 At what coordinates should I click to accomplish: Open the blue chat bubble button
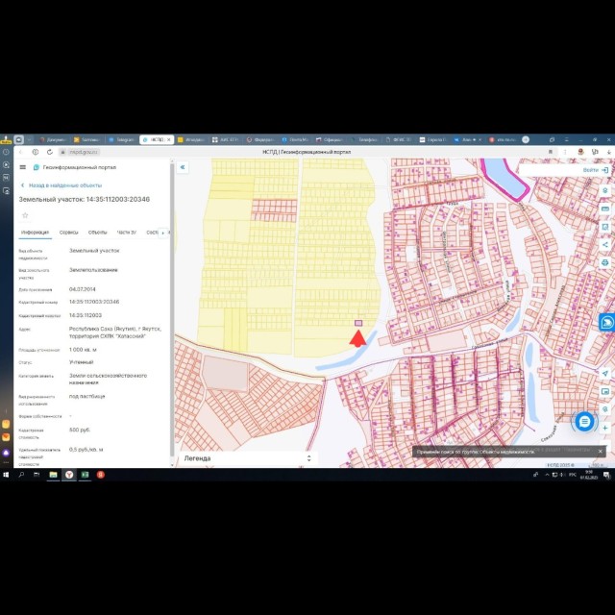pyautogui.click(x=584, y=422)
